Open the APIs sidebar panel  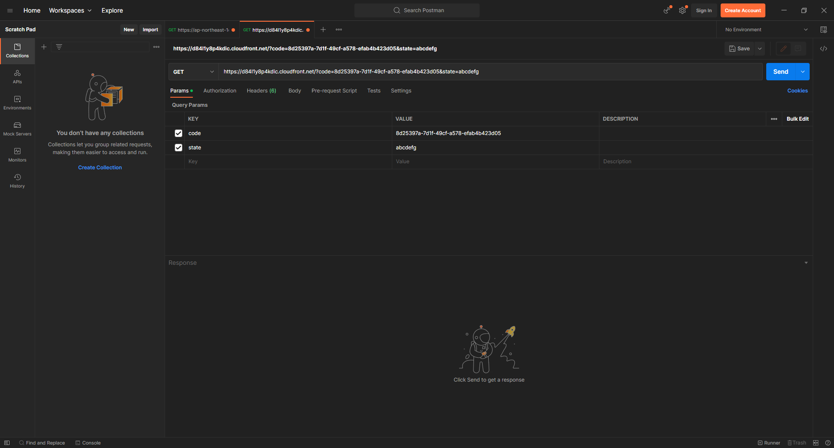coord(17,77)
